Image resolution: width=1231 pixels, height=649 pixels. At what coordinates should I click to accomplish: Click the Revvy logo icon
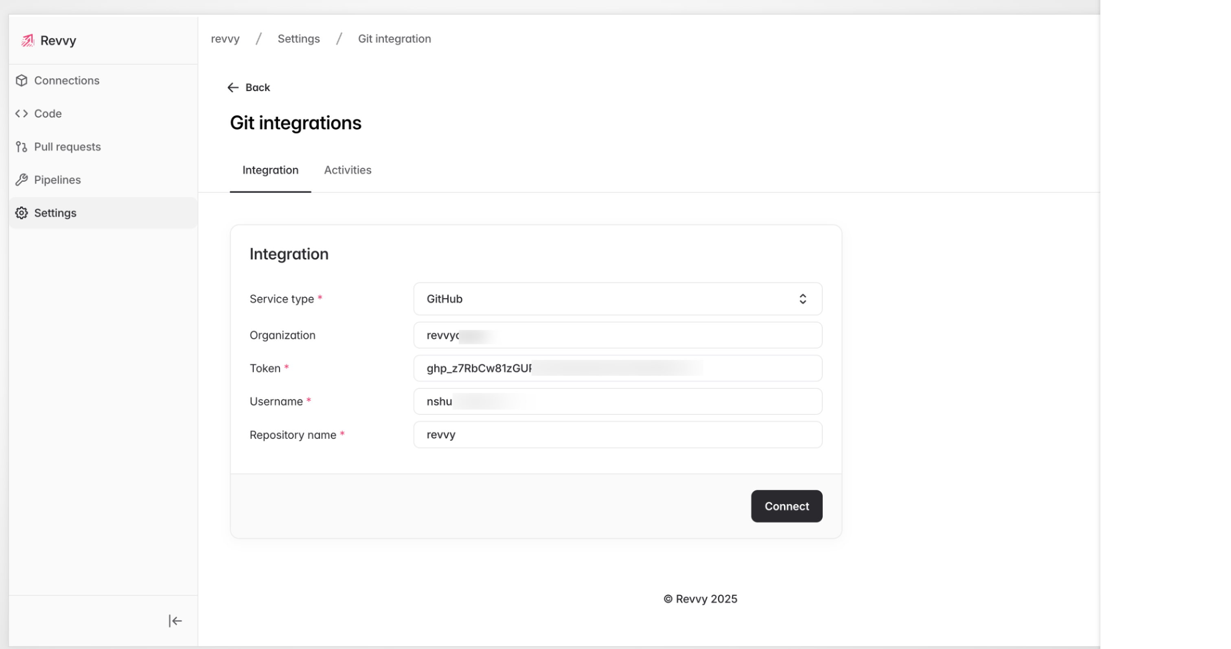pyautogui.click(x=28, y=41)
